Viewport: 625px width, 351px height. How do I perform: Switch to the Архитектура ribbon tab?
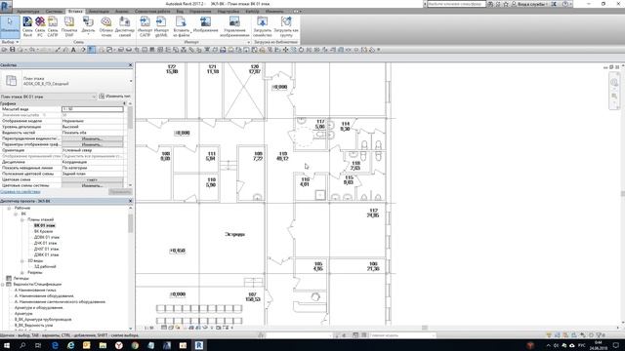pos(28,12)
